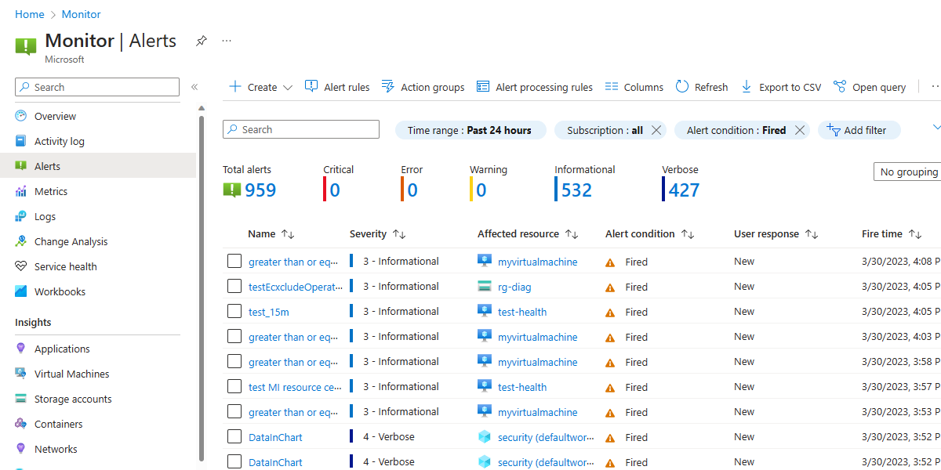Select the testEcxcludeOperat alert checkbox
This screenshot has width=941, height=470.
pos(234,286)
